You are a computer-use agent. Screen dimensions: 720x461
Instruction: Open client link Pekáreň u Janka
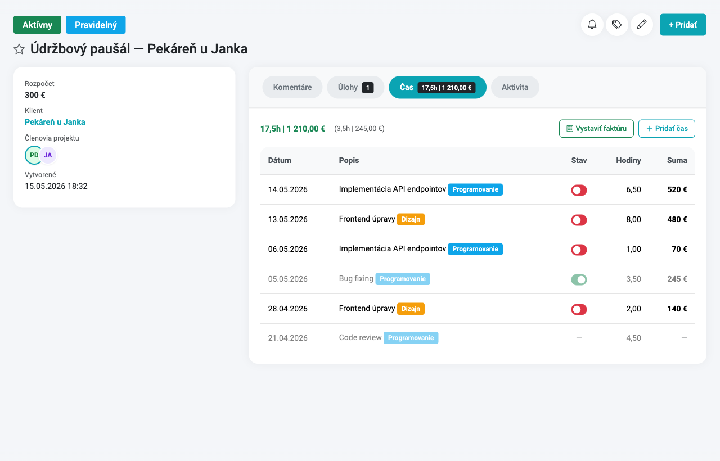point(55,122)
